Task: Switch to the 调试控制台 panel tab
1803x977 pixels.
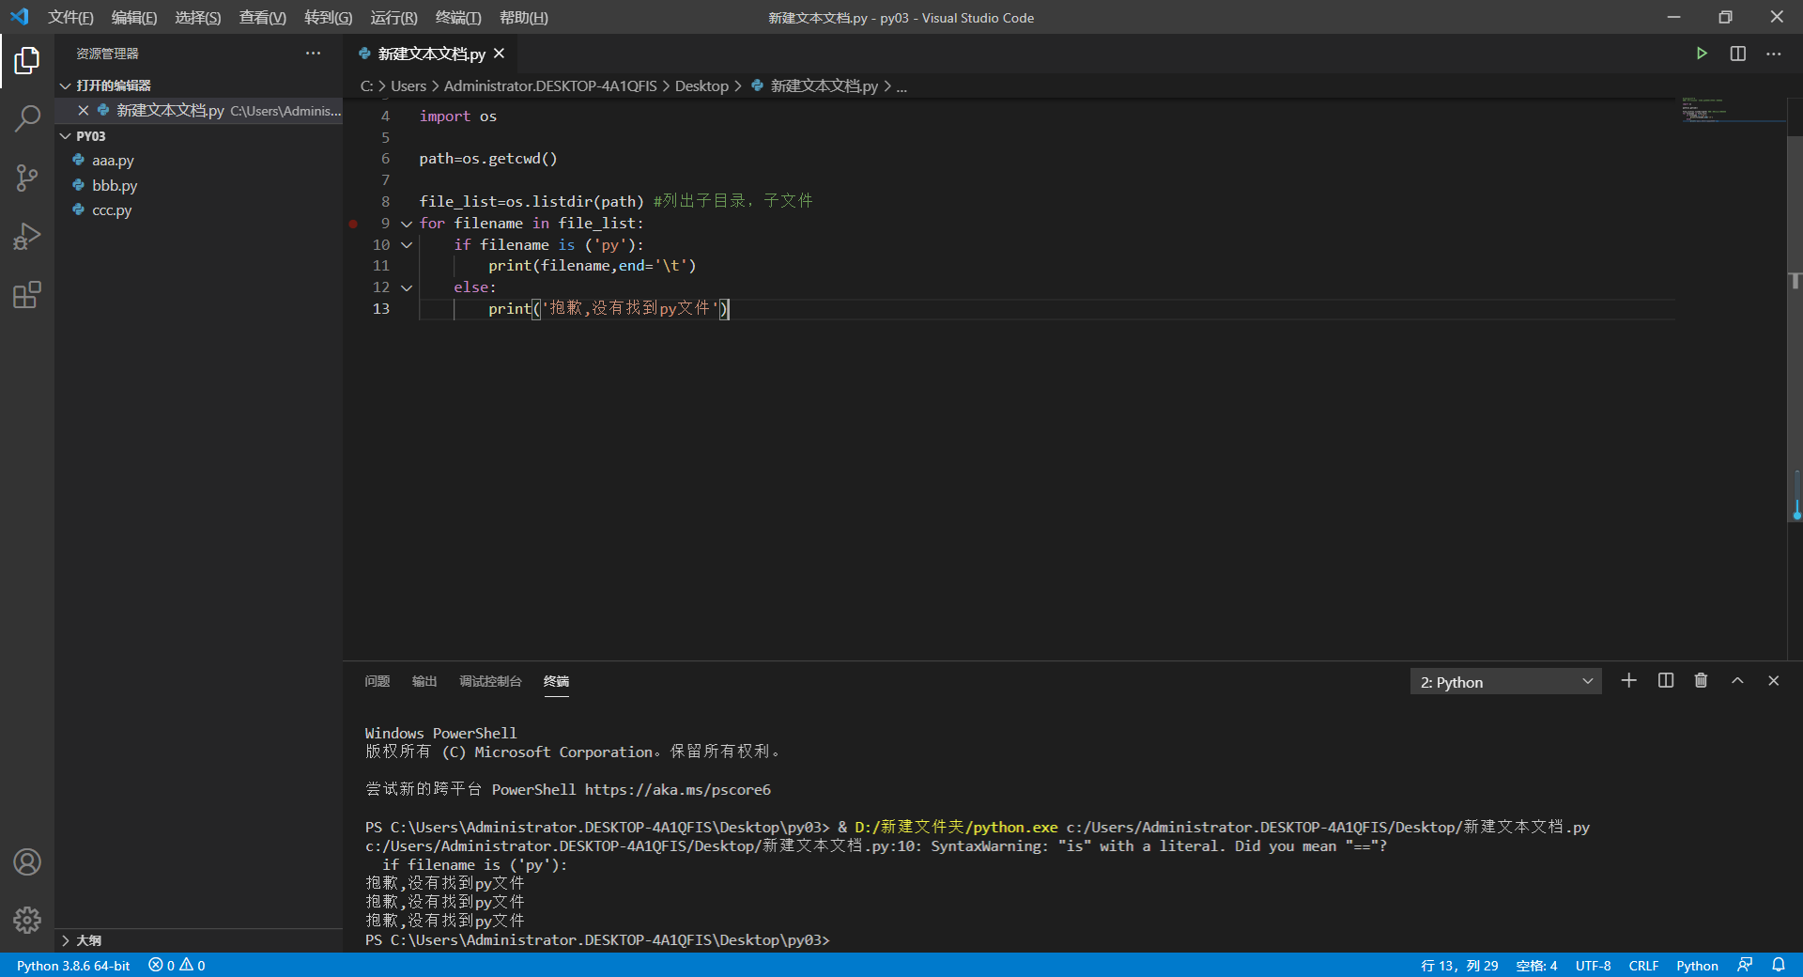Action: point(490,681)
